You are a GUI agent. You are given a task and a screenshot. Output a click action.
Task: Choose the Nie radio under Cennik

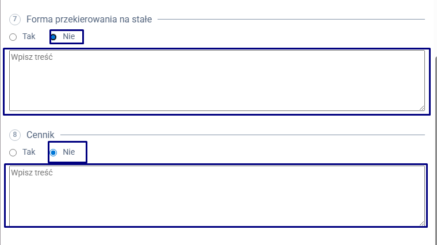pos(54,153)
